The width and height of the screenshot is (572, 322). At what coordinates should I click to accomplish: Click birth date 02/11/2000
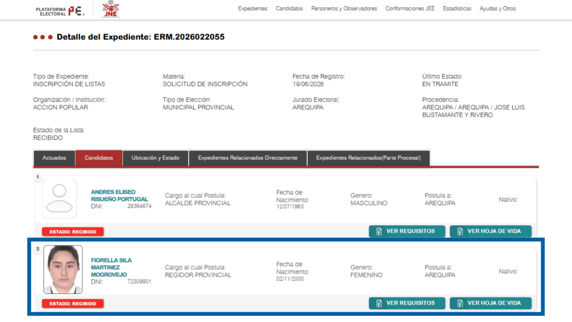click(290, 278)
